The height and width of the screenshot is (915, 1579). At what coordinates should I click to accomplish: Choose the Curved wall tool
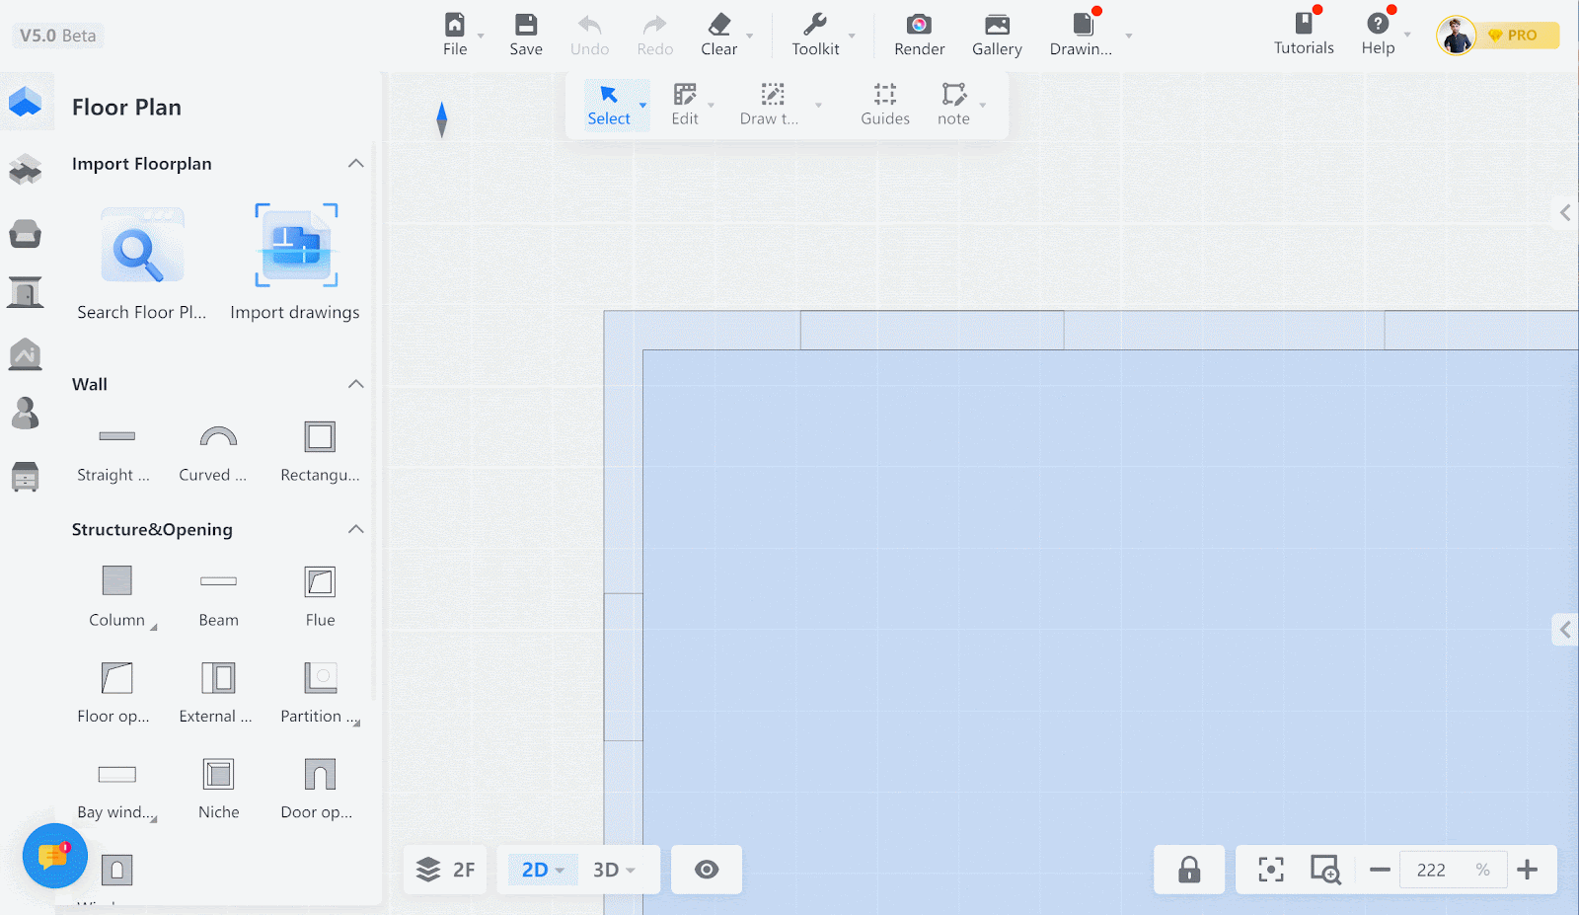point(218,436)
